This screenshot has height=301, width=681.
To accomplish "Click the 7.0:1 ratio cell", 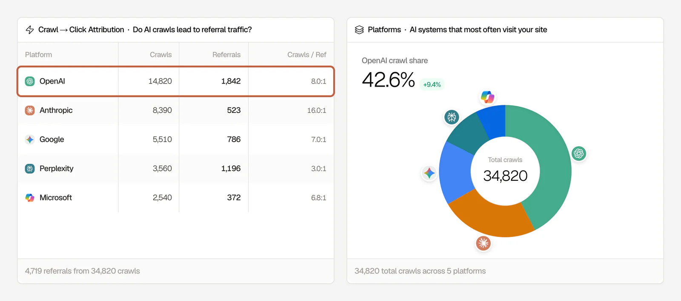I will [318, 139].
